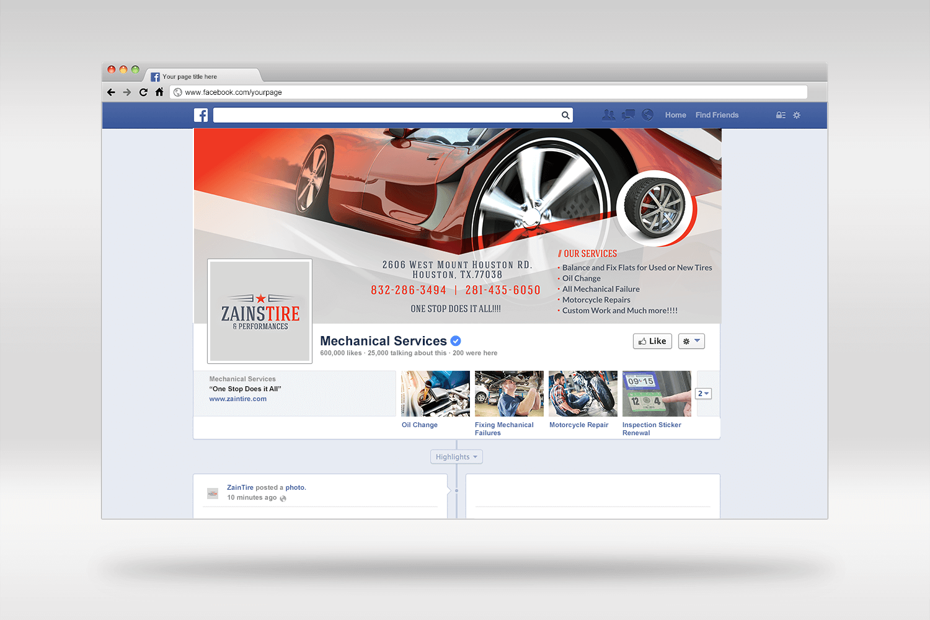Click the Facebook logo in the blue bar

click(x=201, y=115)
